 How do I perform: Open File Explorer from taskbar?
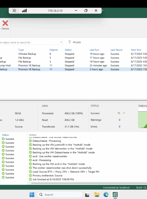coord(97,194)
